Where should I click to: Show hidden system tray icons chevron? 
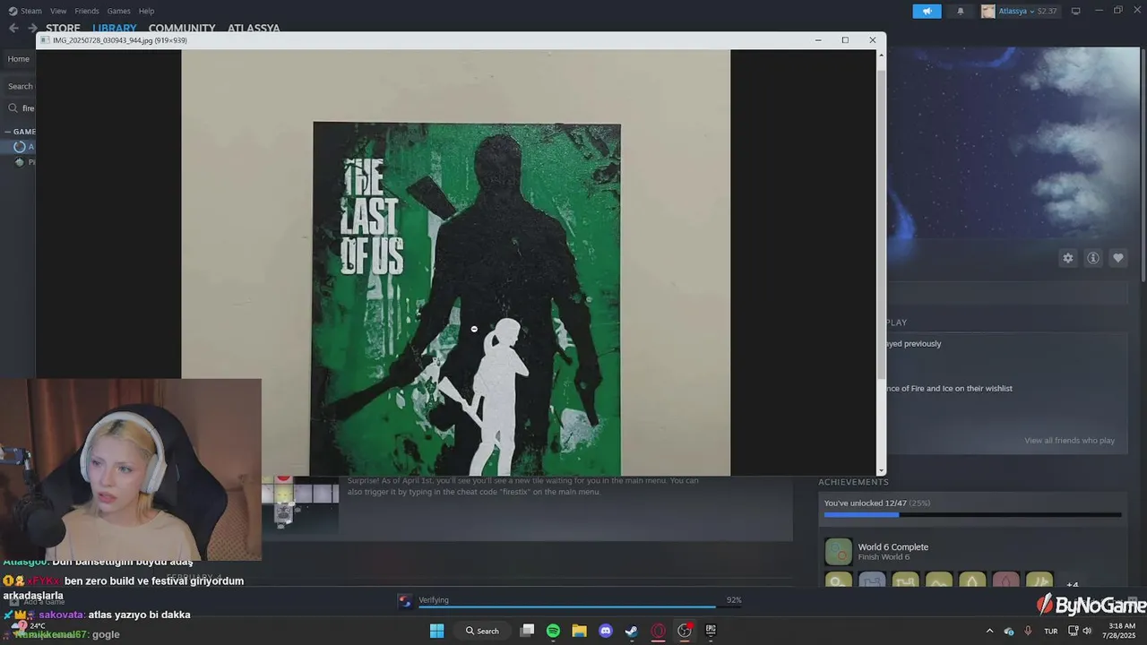tap(989, 631)
